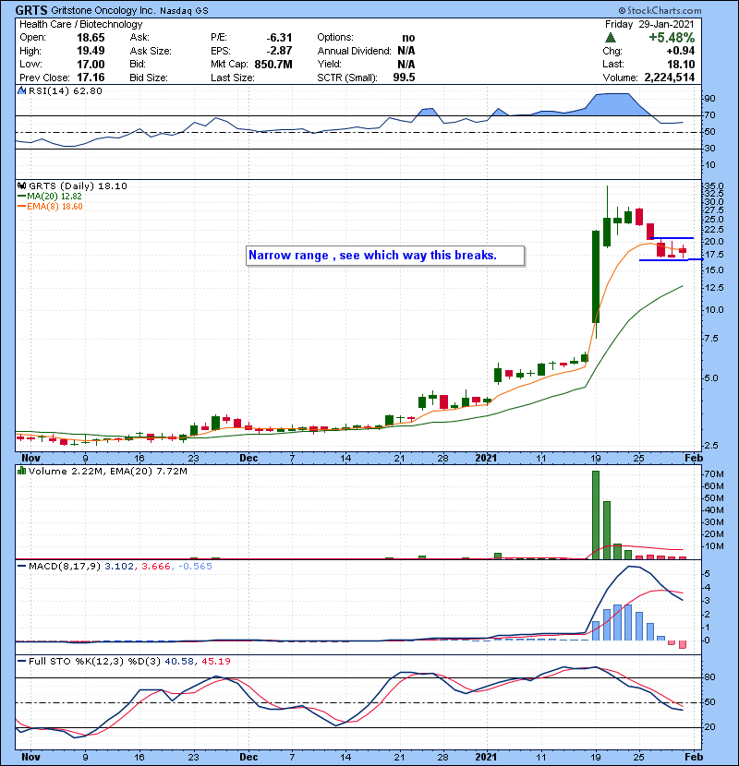Click the 70M label on volume axis
Image resolution: width=739 pixels, height=766 pixels.
click(x=713, y=473)
